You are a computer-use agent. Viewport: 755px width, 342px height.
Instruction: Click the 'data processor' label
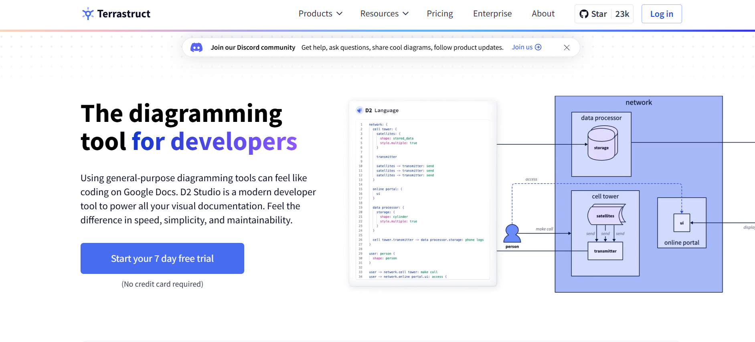(601, 118)
